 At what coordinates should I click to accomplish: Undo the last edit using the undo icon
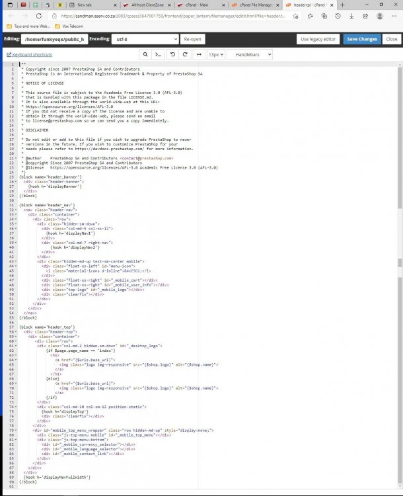172,54
